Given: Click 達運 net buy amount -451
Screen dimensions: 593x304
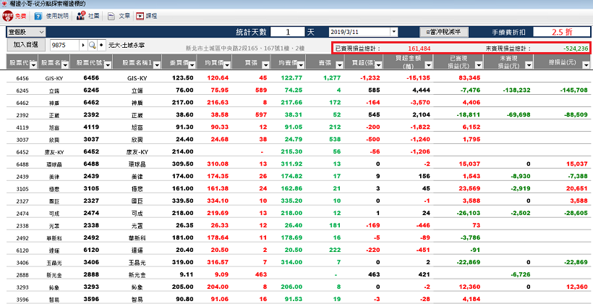Looking at the screenshot, I should (423, 250).
